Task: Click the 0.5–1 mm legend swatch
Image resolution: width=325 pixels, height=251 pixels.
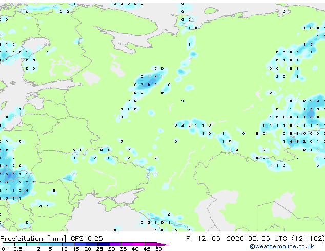Action: (21, 244)
